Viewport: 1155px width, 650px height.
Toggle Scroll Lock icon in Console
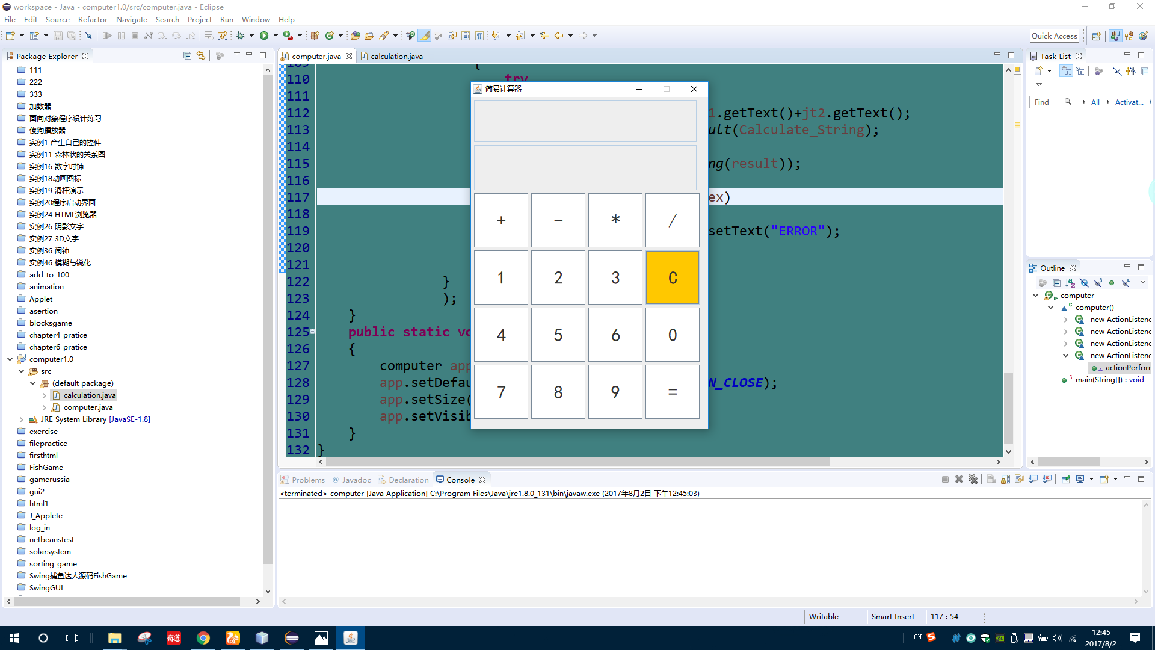pos(1005,480)
